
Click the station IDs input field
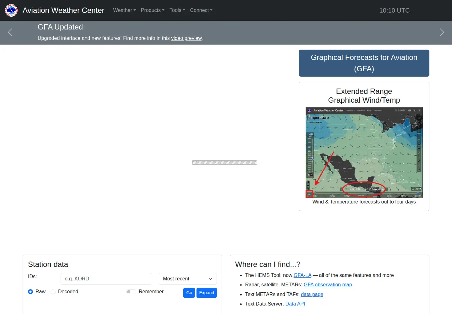[106, 279]
